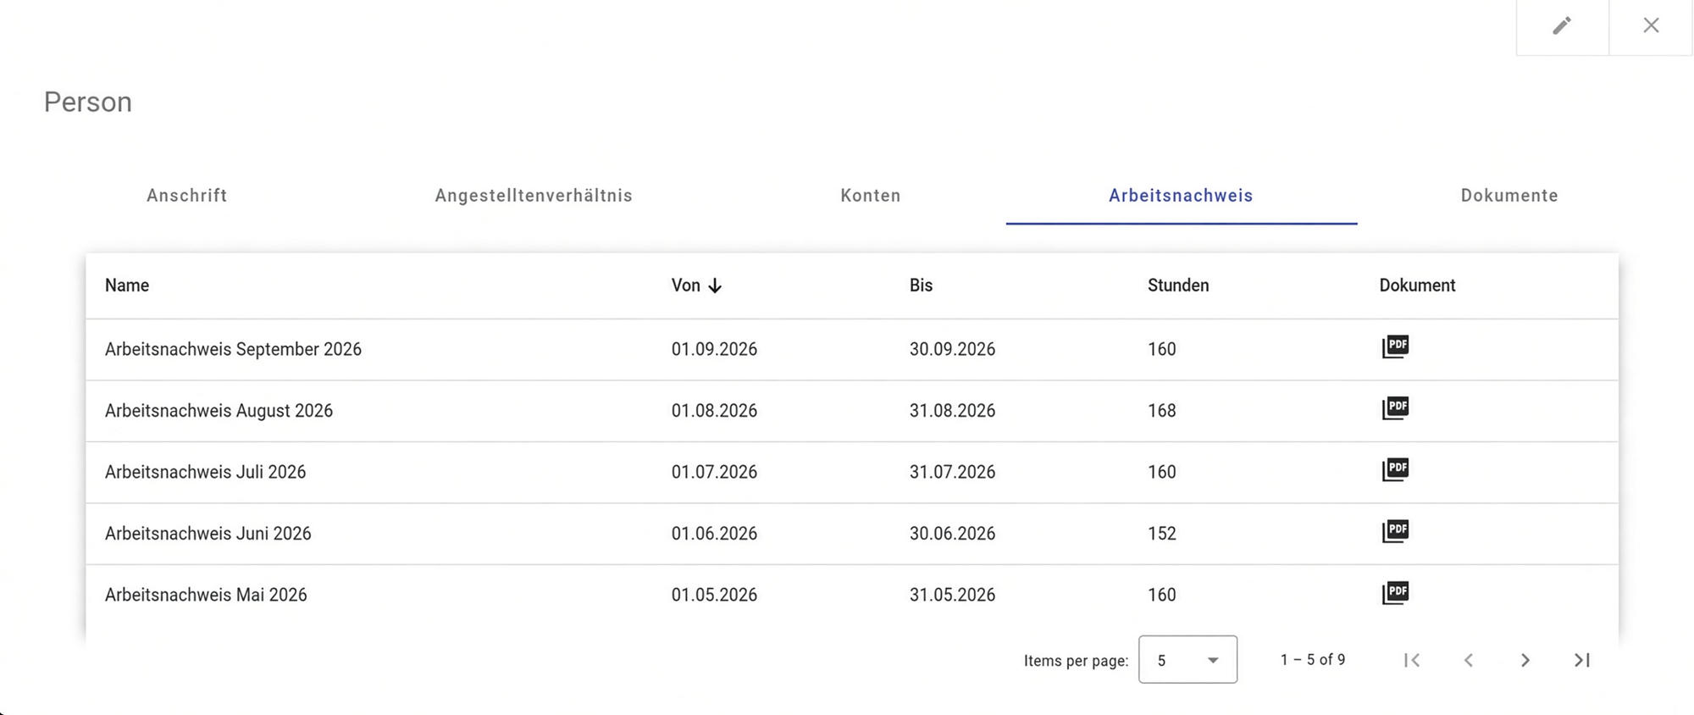
Task: Select the Arbeitsnachweis tab
Action: 1181,196
